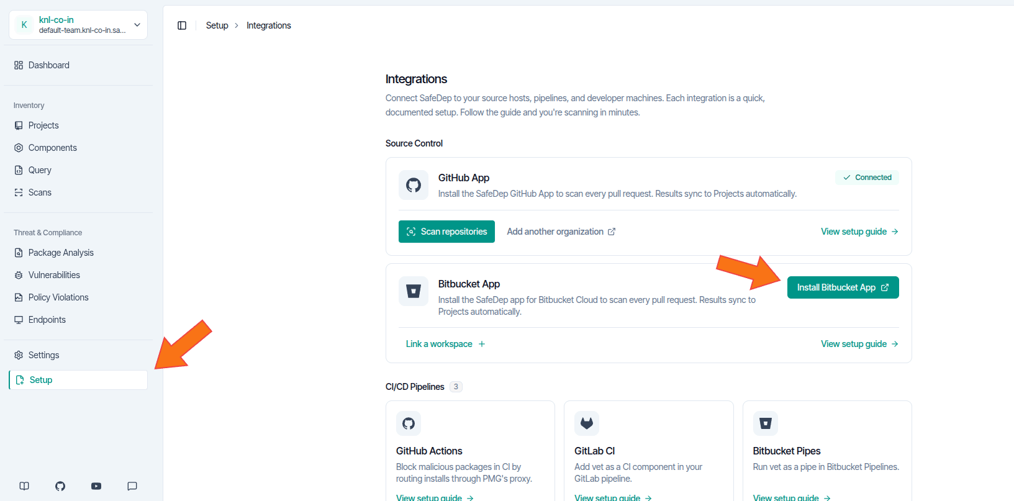Click the GitHub Actions card icon
The height and width of the screenshot is (501, 1014).
tap(409, 423)
